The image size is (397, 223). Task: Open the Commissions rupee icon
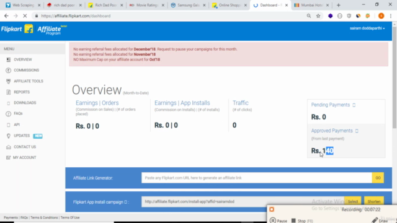pos(8,70)
